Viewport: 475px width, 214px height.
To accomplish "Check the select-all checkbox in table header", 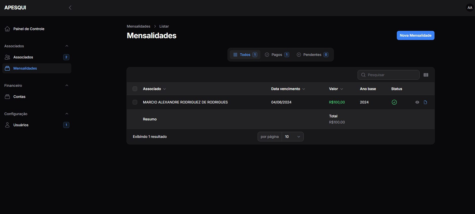I will [x=135, y=89].
